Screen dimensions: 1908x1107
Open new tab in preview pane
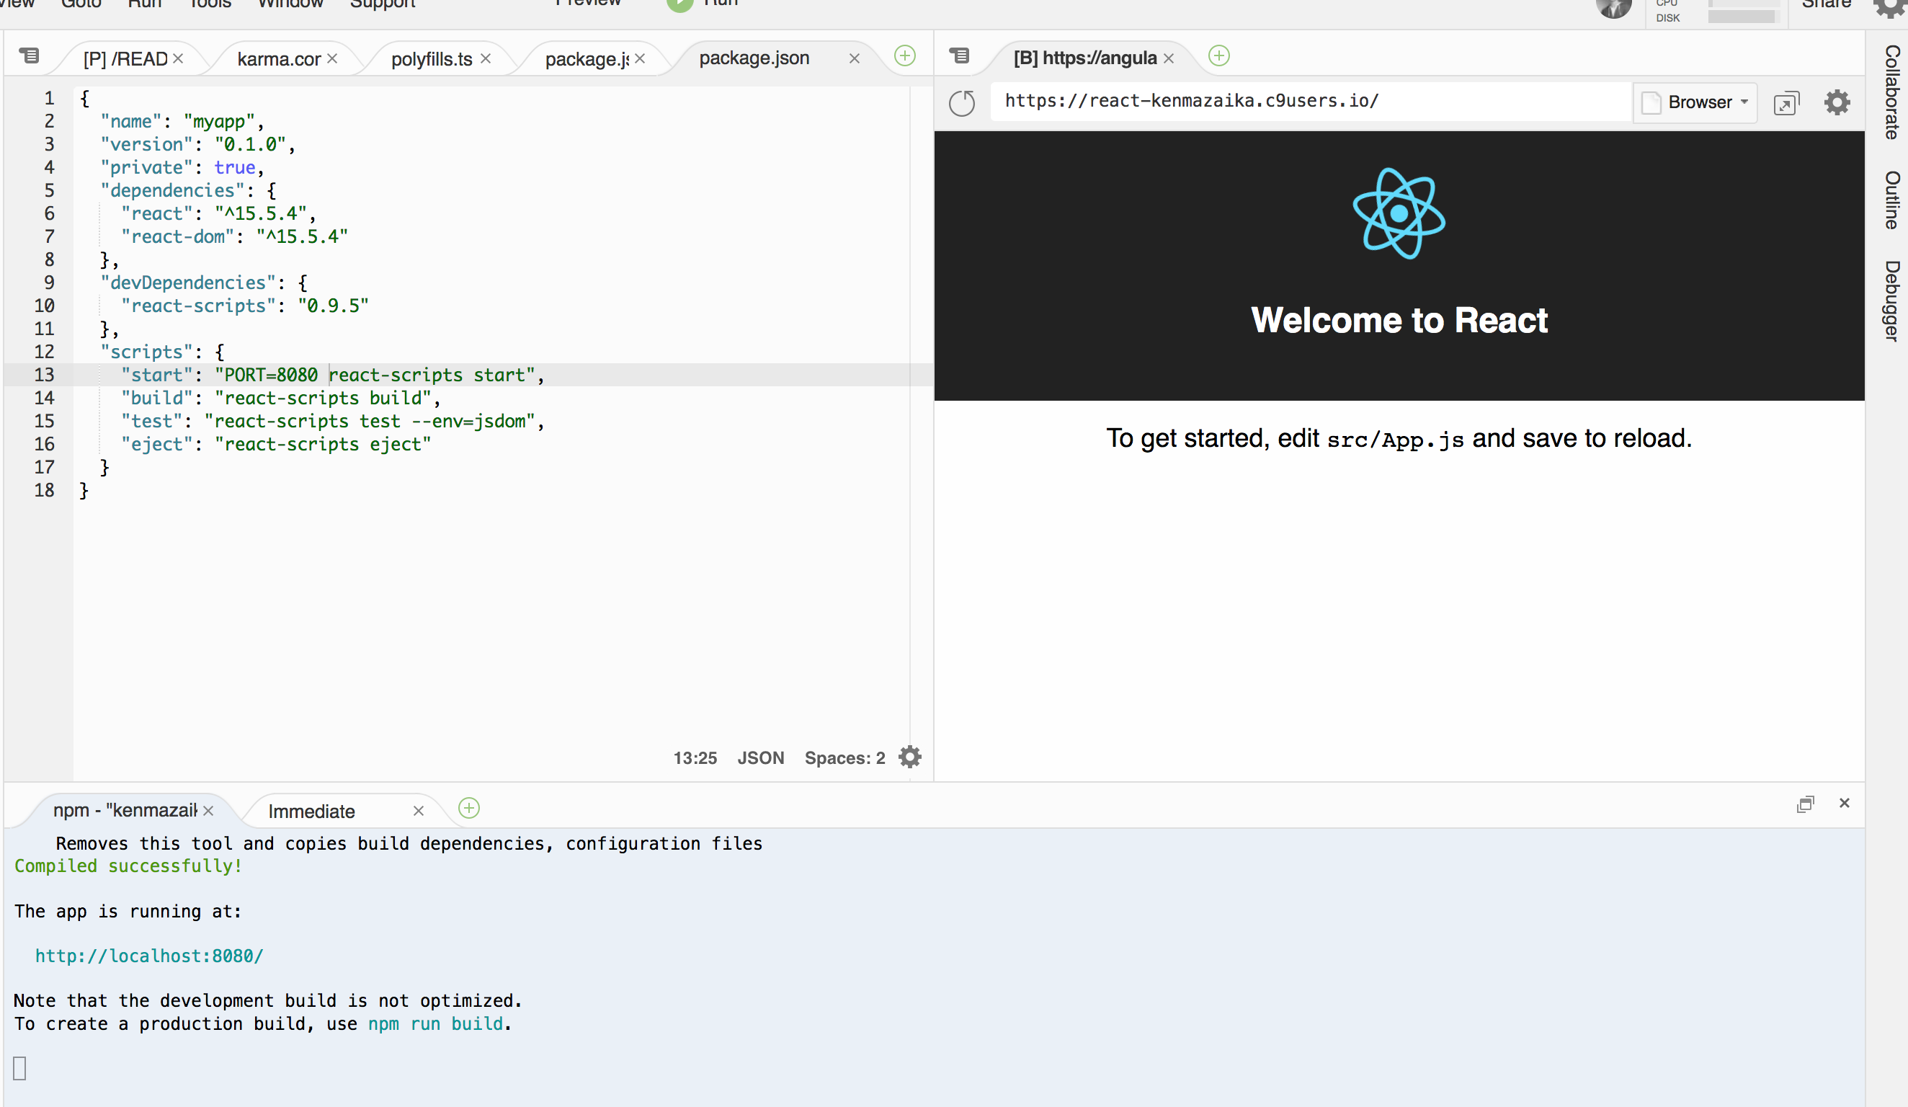coord(1219,56)
